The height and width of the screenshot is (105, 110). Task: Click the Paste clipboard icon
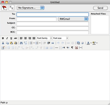pyautogui.click(x=11, y=43)
